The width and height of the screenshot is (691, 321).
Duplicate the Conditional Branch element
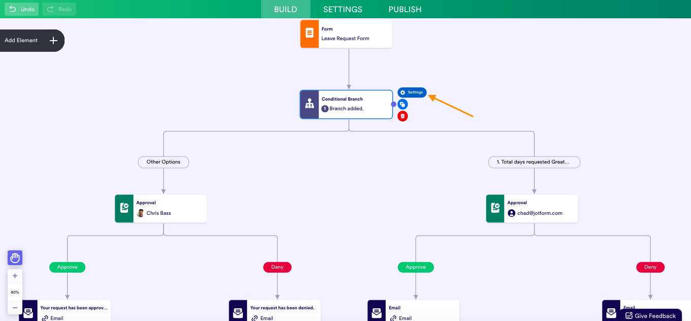click(402, 104)
